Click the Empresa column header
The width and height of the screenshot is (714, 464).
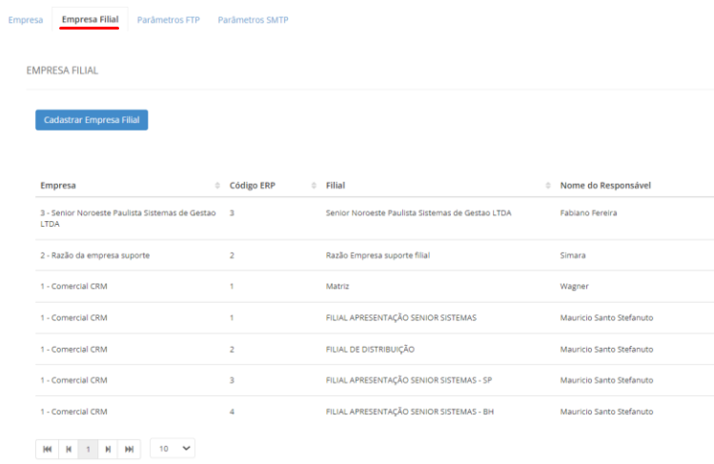58,185
